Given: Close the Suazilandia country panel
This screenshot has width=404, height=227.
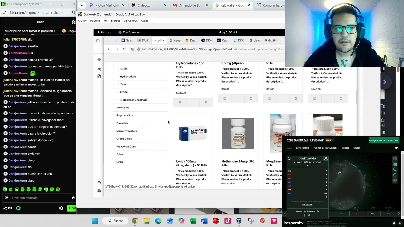Looking at the screenshot, I should 326,158.
